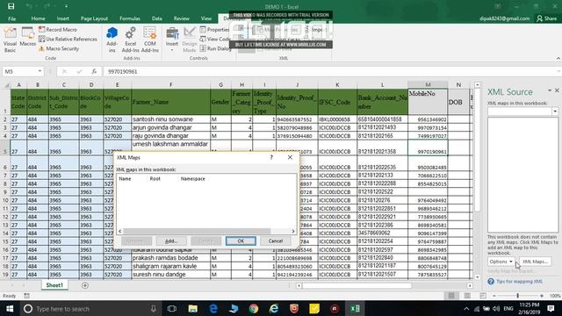
Task: Open the Name Box dropdown
Action: [40, 71]
